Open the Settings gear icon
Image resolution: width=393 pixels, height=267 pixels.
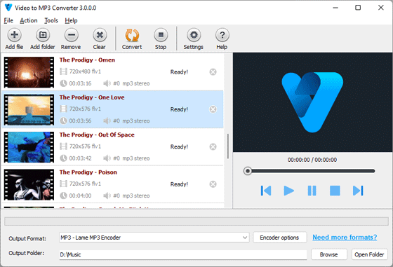[194, 35]
